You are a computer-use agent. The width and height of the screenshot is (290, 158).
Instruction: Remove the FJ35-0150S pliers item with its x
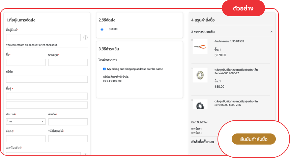192,40
